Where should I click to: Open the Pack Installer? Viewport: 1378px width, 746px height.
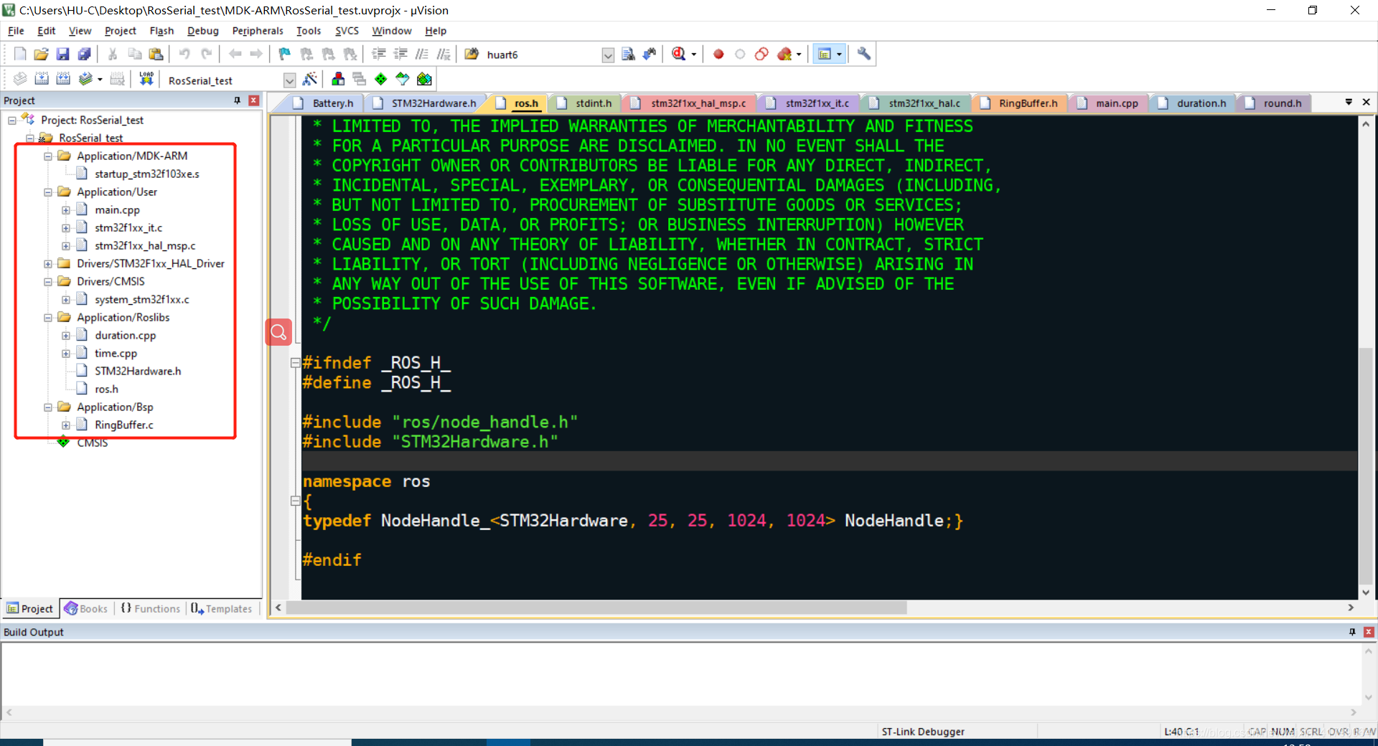424,79
